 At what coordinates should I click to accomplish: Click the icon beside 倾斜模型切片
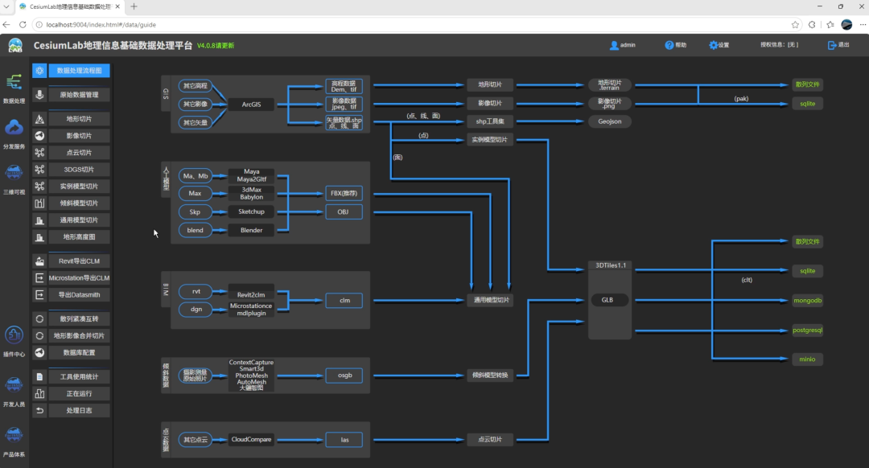(x=39, y=203)
